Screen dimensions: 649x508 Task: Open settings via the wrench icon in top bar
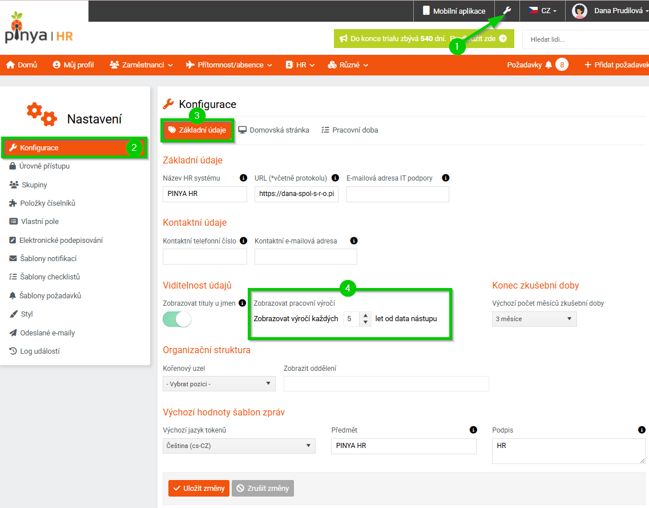tap(507, 10)
